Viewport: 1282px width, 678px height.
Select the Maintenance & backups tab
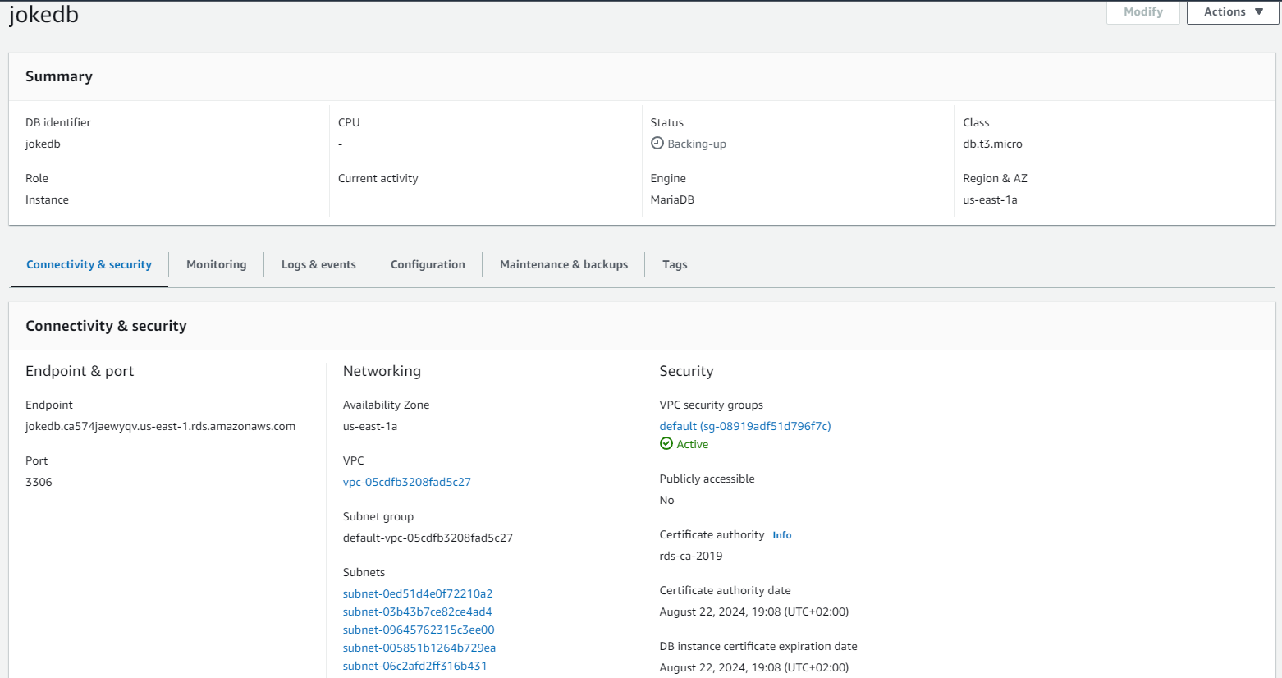[564, 264]
